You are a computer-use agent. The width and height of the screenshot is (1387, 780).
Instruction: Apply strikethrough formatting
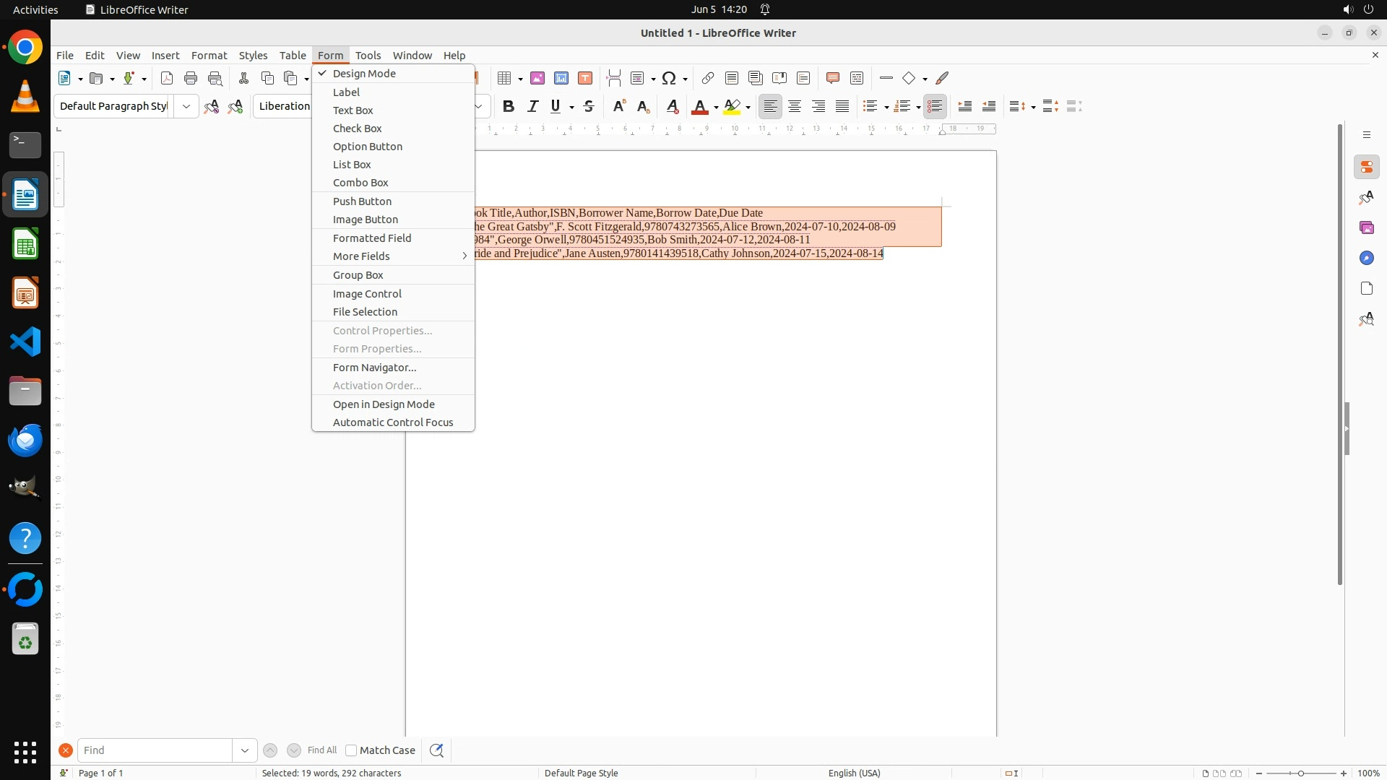589,107
